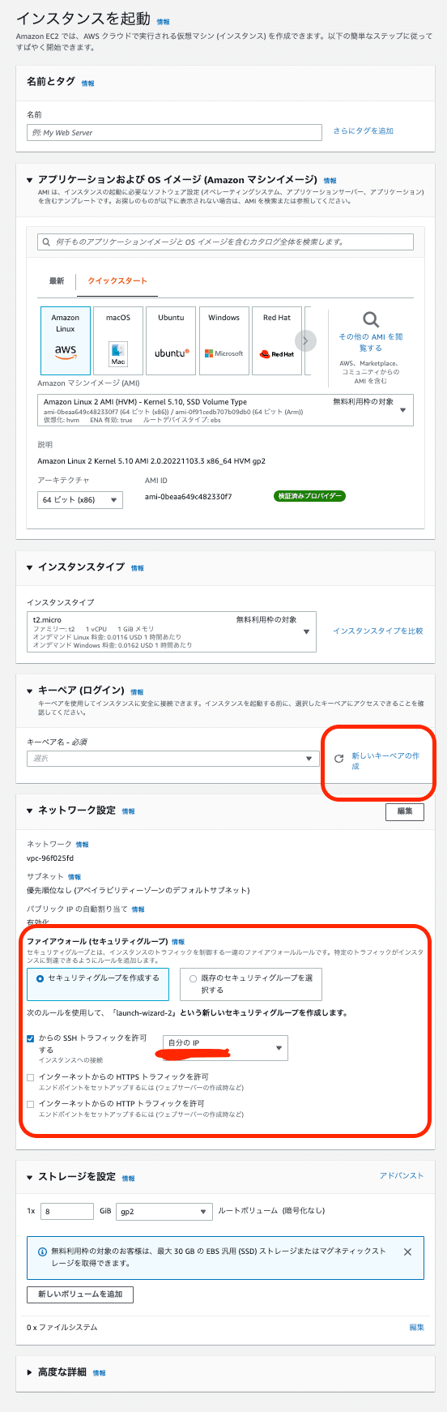Click the instance name input field
447x1412 pixels.
click(175, 132)
